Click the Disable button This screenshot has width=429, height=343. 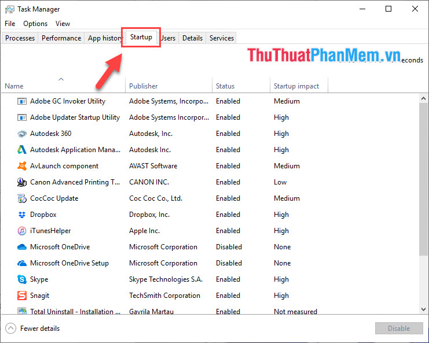click(399, 328)
